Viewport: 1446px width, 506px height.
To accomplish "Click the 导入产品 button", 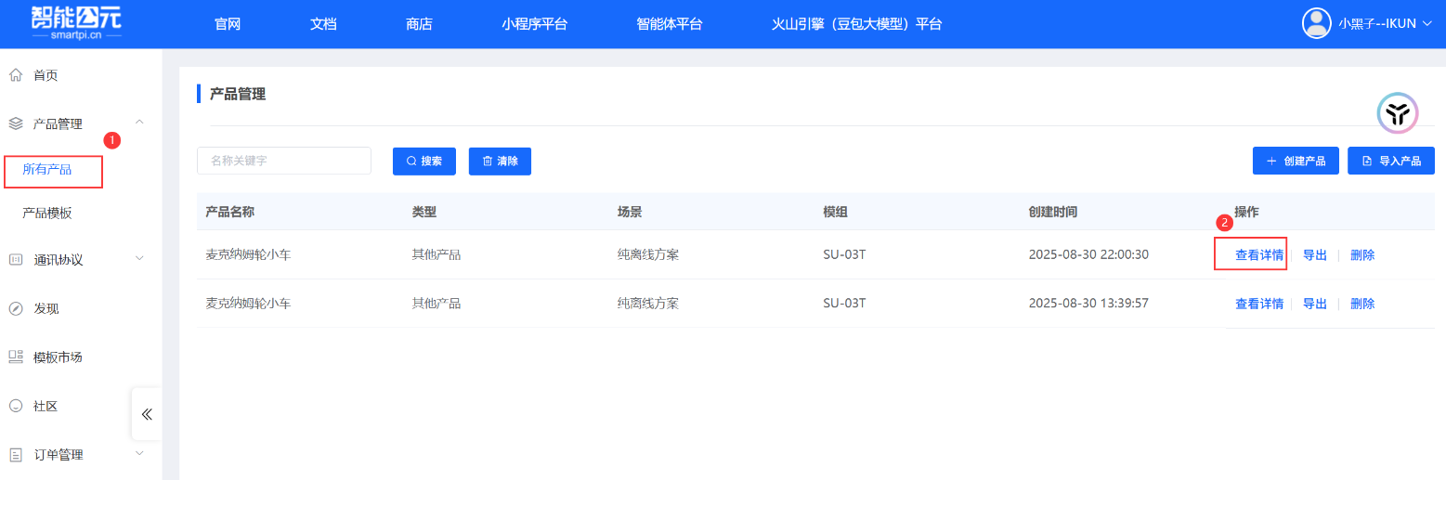I will click(1391, 161).
